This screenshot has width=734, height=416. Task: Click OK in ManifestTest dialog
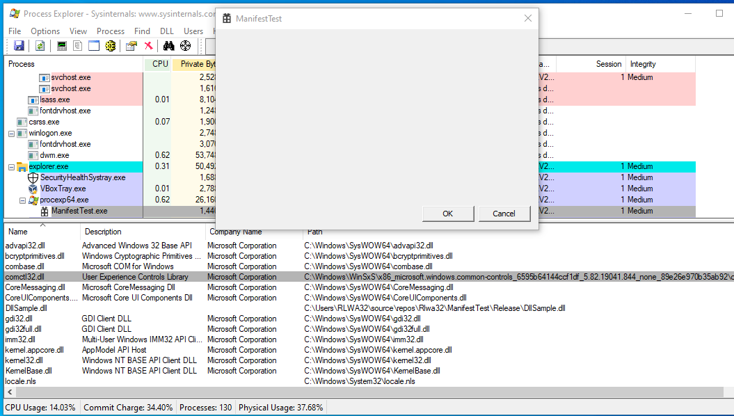pyautogui.click(x=448, y=214)
